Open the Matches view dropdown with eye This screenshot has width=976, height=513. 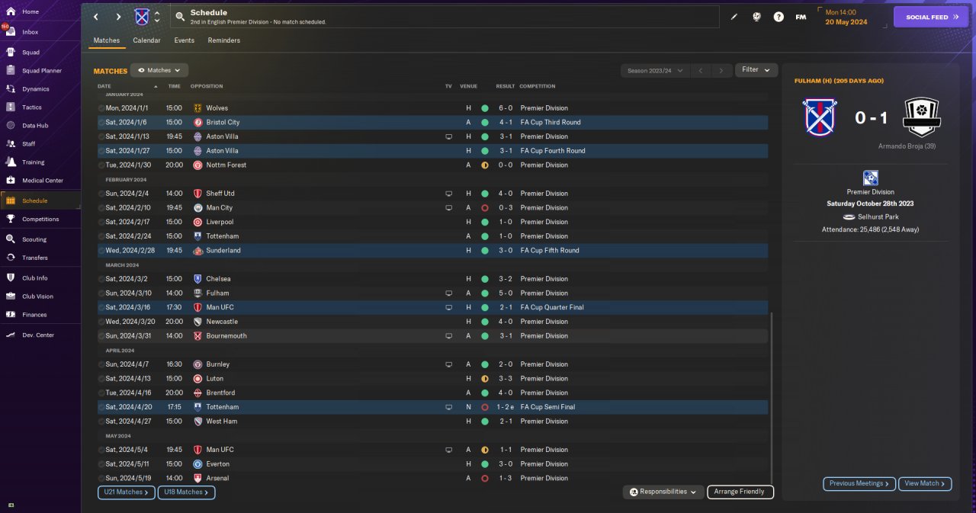coord(159,70)
